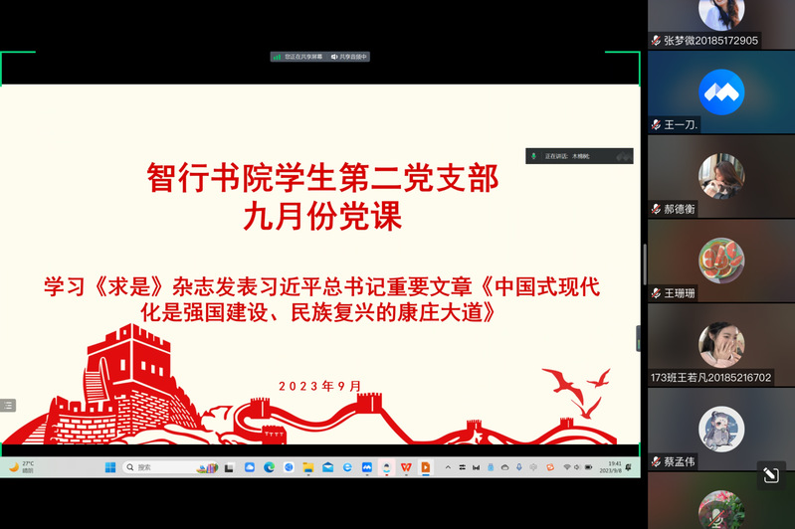
Task: Click muted mic icon next to 王珊珊
Action: point(657,293)
